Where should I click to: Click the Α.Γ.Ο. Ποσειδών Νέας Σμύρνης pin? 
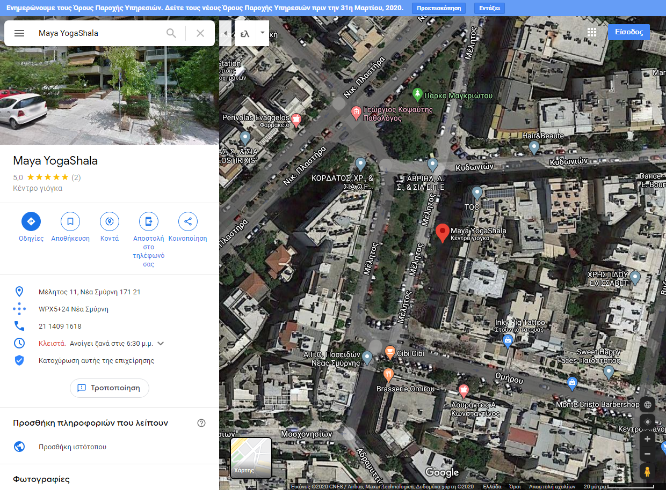(367, 357)
